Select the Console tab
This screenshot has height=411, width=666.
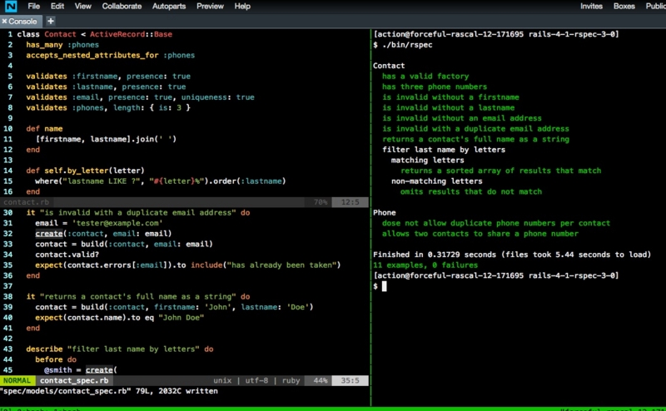[22, 22]
